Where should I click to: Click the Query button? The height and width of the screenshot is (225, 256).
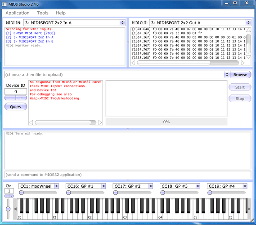(x=16, y=107)
